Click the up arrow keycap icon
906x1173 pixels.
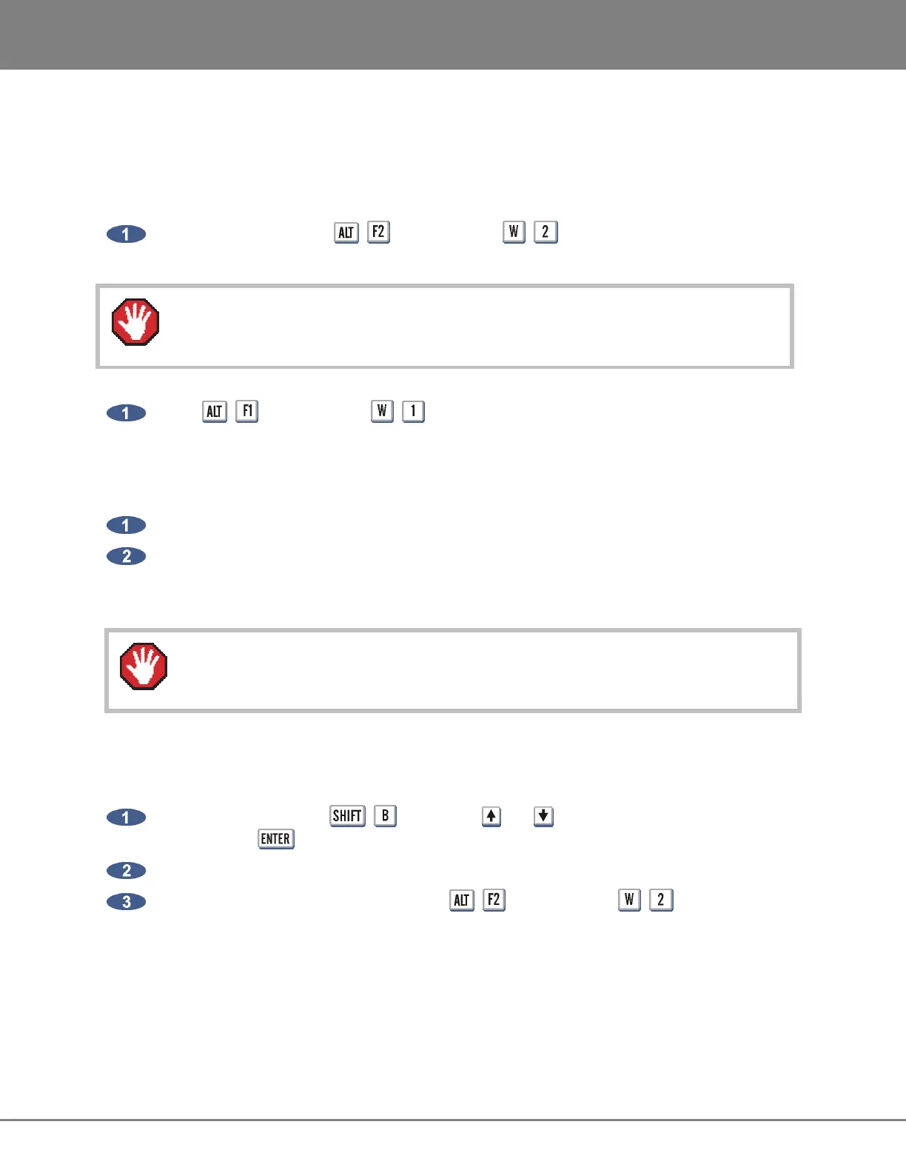coord(491,816)
